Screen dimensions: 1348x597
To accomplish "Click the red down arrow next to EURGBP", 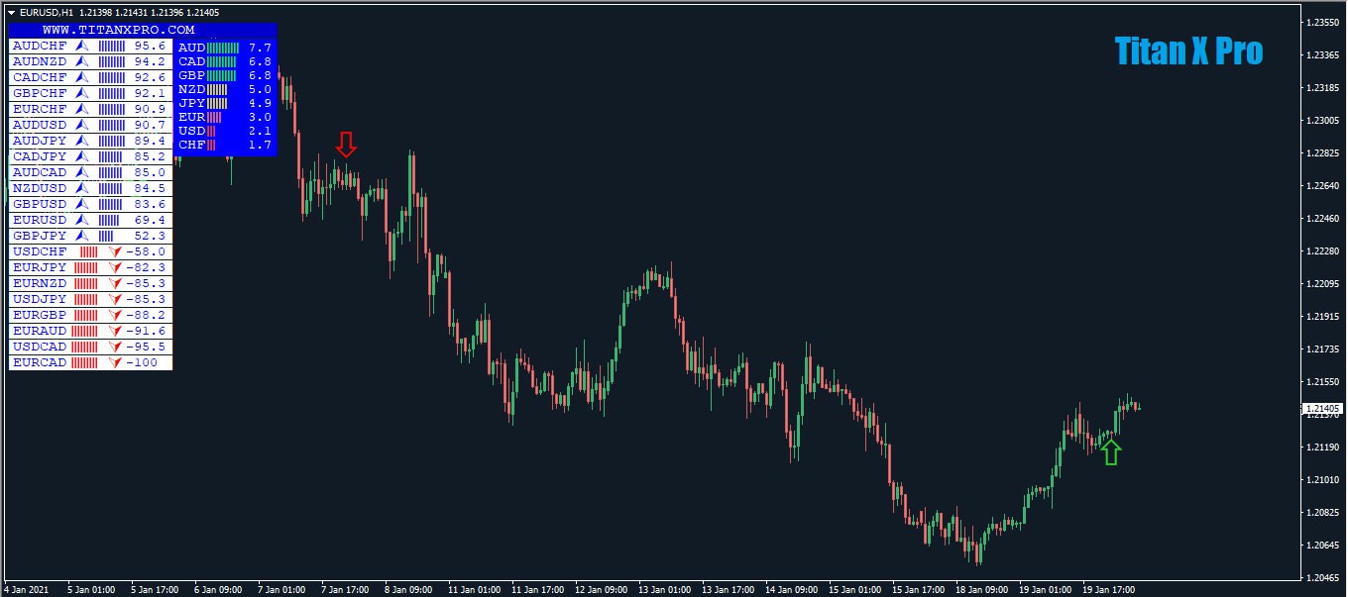I will 117,315.
